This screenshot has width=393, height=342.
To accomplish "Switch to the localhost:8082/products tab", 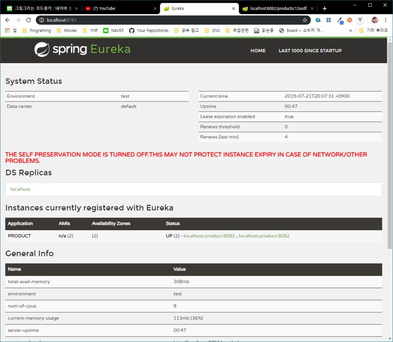I will (278, 9).
